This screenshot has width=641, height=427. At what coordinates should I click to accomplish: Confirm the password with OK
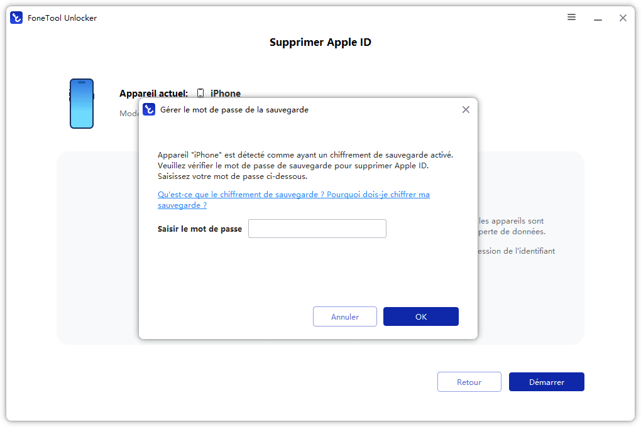(x=421, y=316)
